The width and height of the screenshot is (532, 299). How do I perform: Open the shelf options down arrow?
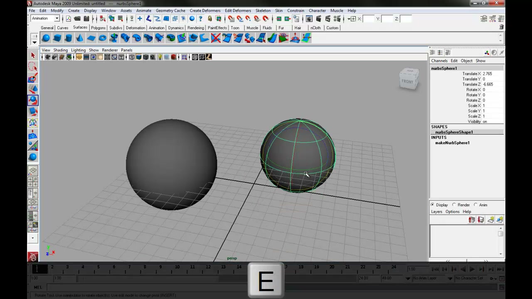coord(34,42)
